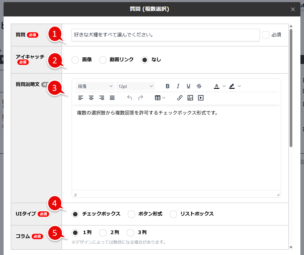The image size is (304, 255).
Task: Close the 質問 (複数選択) dialog
Action: 293,9
